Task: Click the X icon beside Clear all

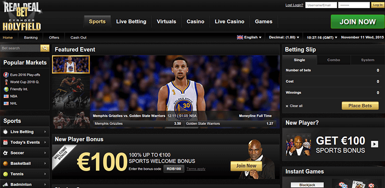Action: [287, 106]
